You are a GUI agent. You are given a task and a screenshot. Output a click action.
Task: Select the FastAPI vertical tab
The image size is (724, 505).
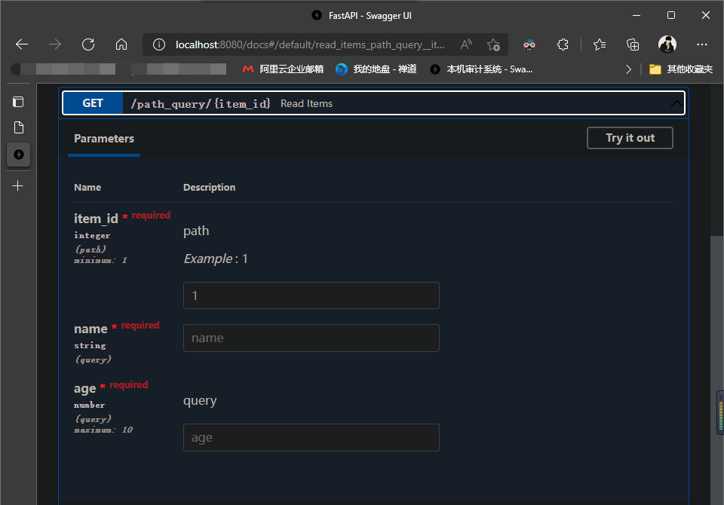pos(18,155)
